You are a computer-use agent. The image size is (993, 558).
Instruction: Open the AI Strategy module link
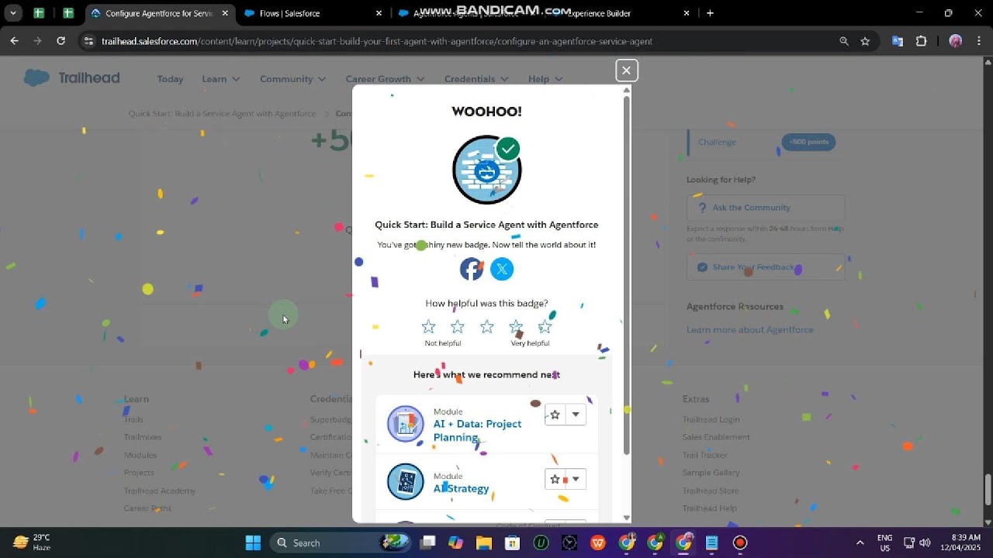point(461,488)
